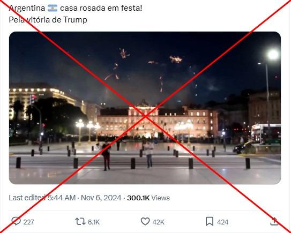
Task: Click the Argentina flag emoji in the tweet
Action: pos(53,8)
